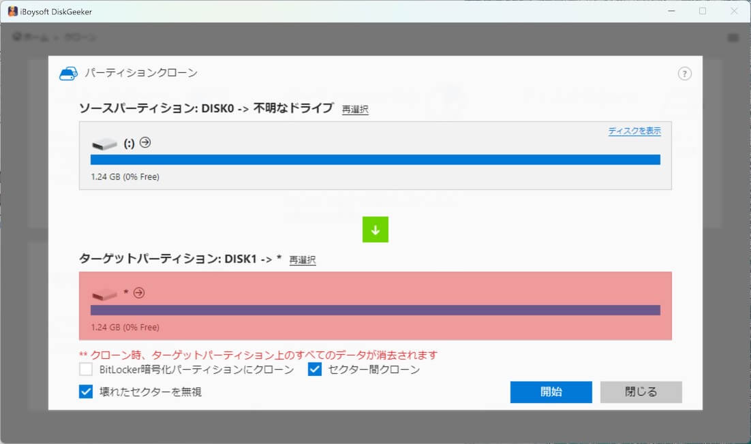
Task: Open hamburger menu in background window
Action: (x=733, y=37)
